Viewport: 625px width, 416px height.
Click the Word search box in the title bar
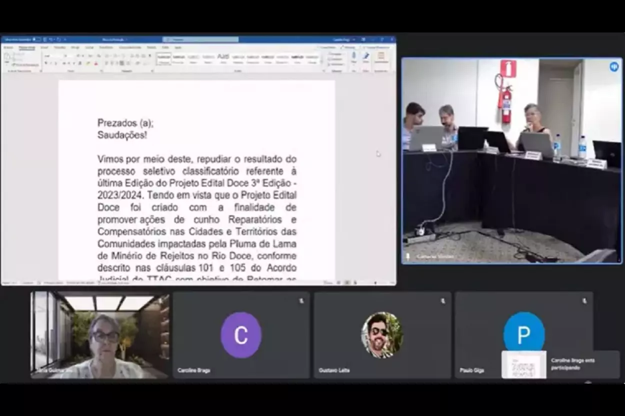(x=200, y=39)
